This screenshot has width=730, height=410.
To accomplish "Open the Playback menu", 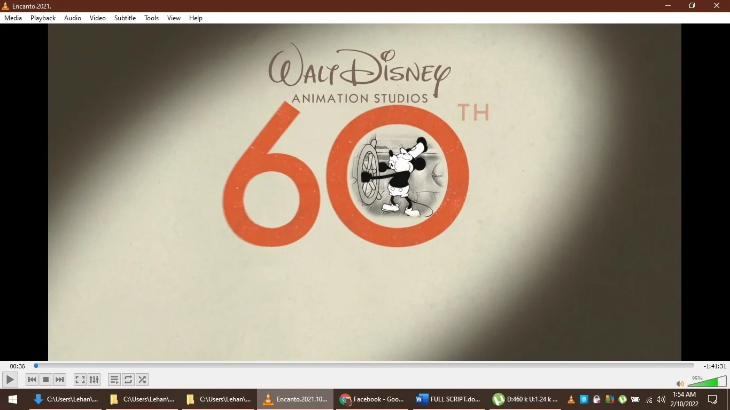I will pyautogui.click(x=43, y=18).
